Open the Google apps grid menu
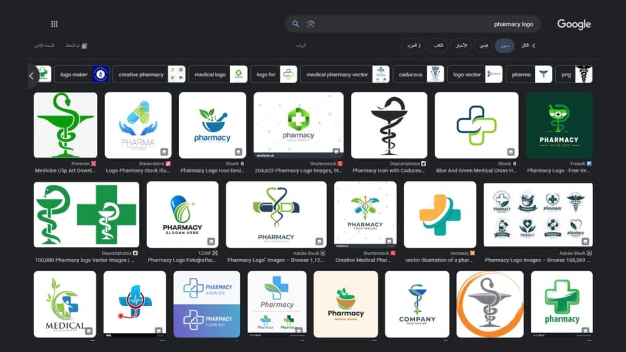626x352 pixels. 54,24
